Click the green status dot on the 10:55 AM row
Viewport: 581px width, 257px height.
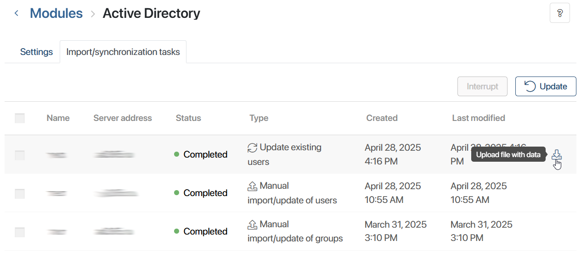pyautogui.click(x=176, y=193)
